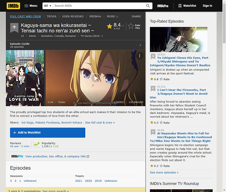Open the Watchlist bookmark in header
This screenshot has height=192, width=226.
187,6
